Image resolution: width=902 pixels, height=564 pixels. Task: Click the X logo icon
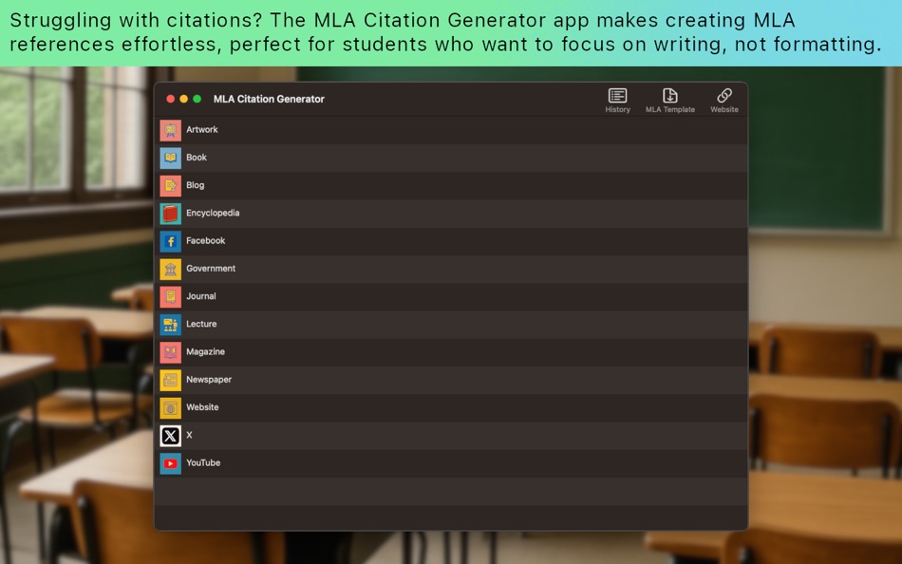(x=170, y=436)
